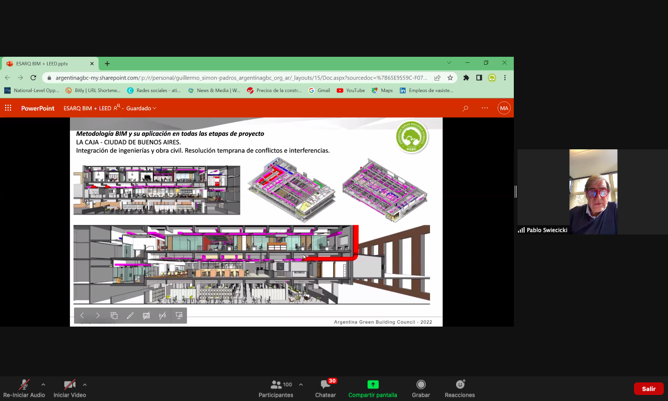Viewport: 668px width, 401px height.
Task: End slideshow presentation icon
Action: pos(179,315)
